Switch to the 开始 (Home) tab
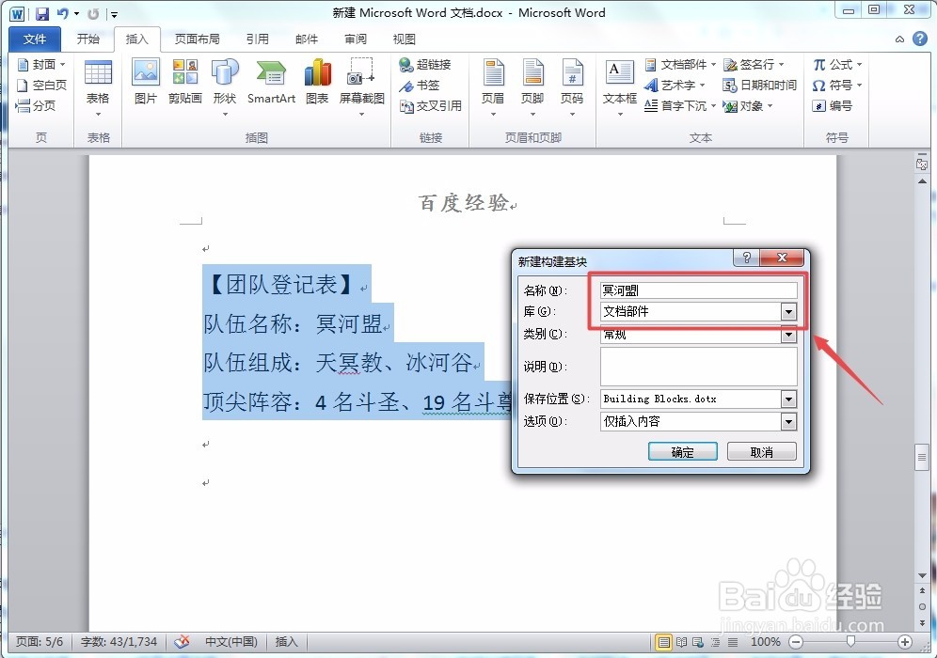 click(88, 39)
